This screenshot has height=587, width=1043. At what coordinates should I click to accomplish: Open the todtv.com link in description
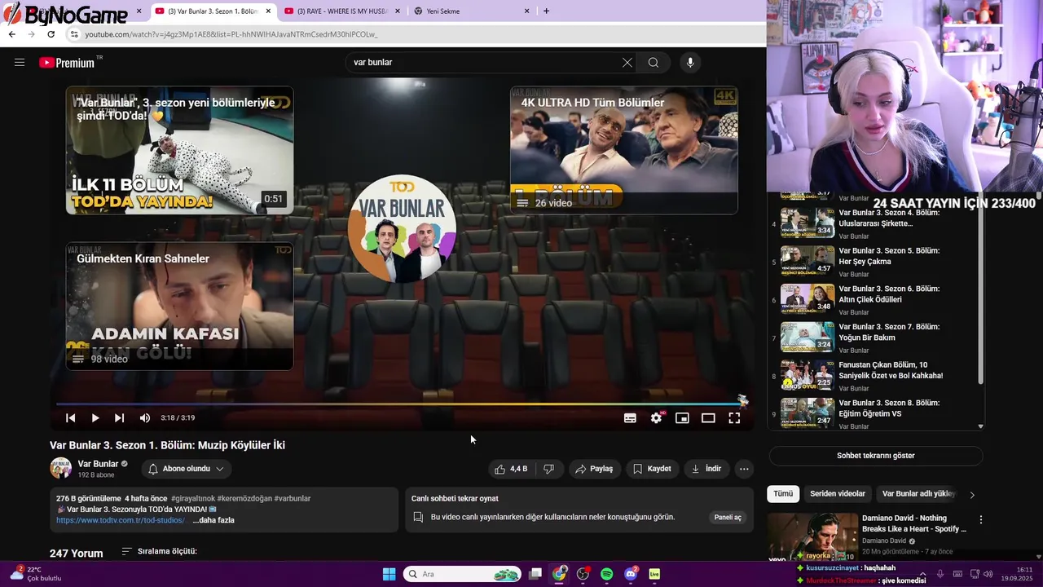(x=121, y=520)
